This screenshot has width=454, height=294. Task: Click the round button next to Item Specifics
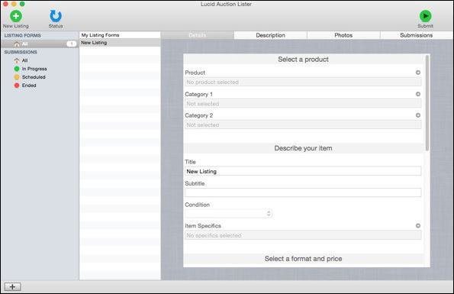(418, 225)
